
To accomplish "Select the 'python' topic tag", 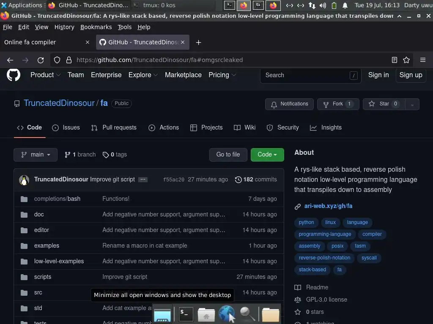I will click(306, 222).
